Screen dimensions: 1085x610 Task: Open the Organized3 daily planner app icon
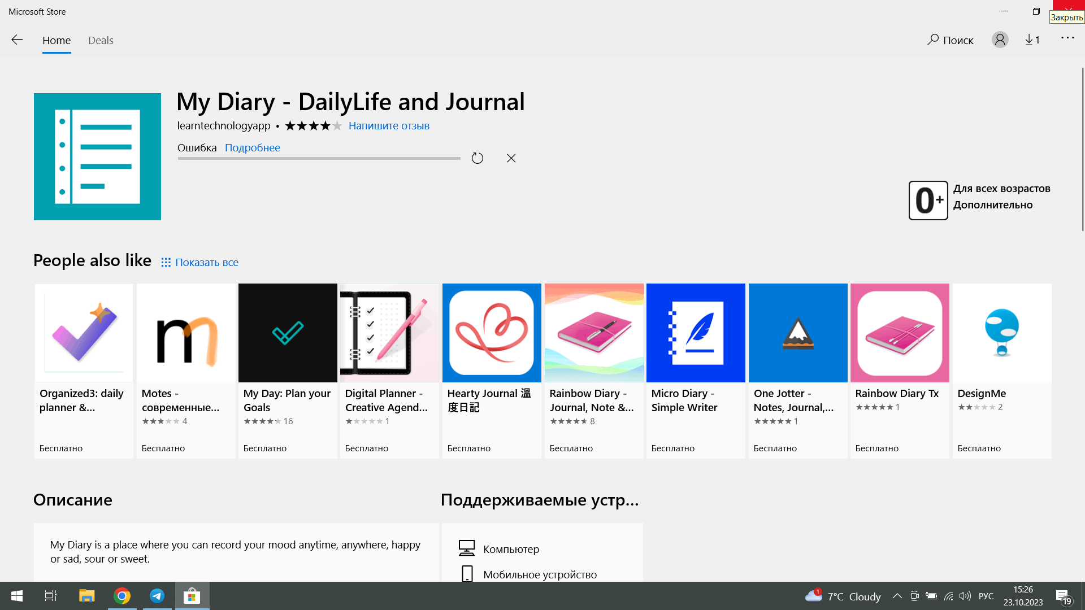pos(84,333)
